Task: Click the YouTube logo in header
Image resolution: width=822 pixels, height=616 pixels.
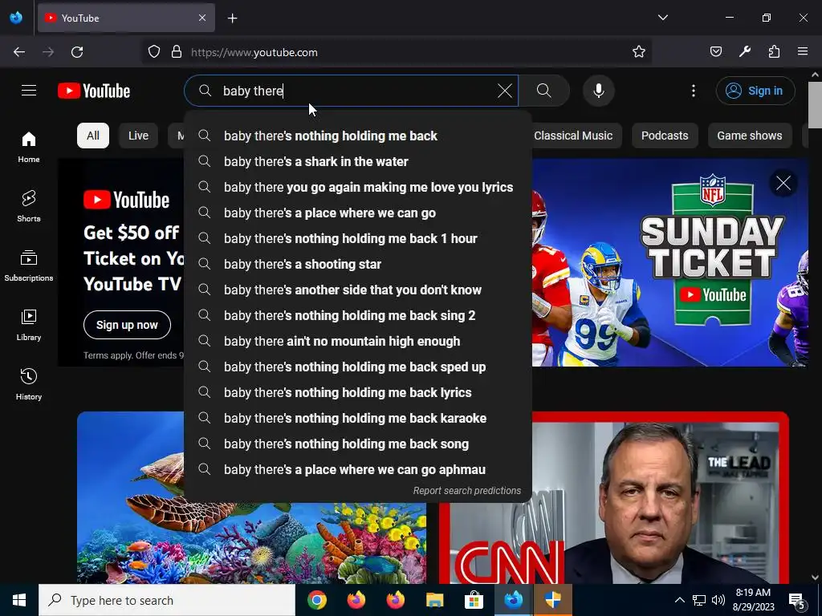Action: tap(94, 91)
